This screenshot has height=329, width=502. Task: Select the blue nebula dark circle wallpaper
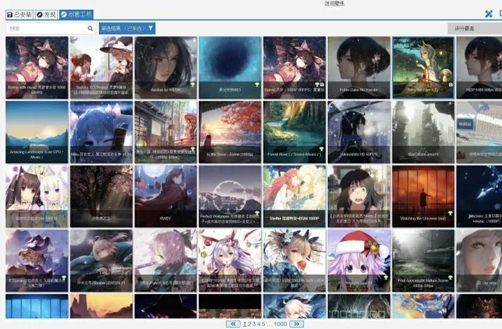(230, 68)
